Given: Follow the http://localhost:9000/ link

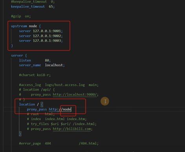Looking at the screenshot, I should [x=75, y=95].
